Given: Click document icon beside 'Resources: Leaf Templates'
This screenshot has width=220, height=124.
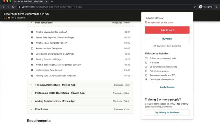Looking at the screenshot, I should (x=32, y=48).
